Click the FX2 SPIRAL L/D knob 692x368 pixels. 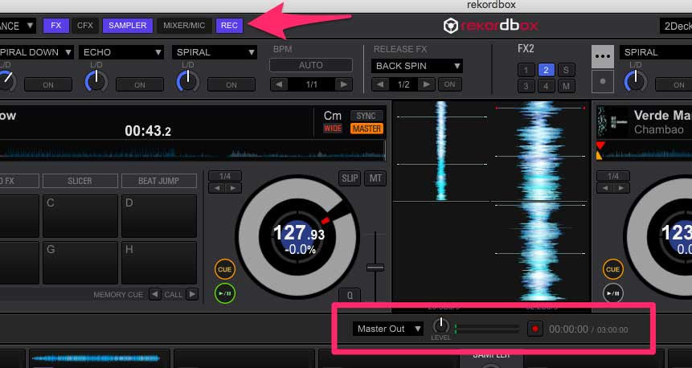[636, 82]
